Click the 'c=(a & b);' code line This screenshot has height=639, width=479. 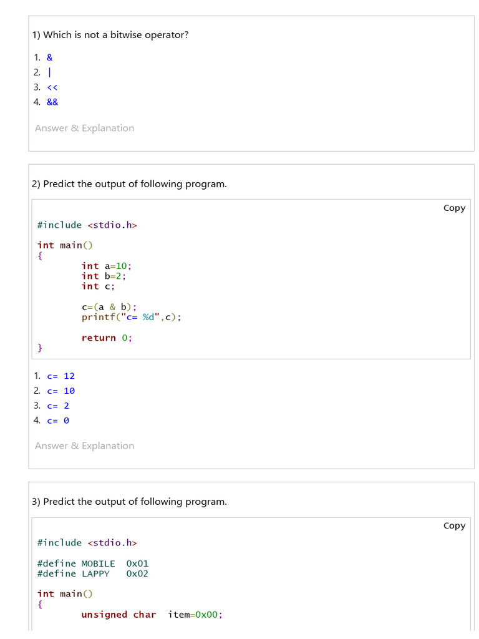109,307
